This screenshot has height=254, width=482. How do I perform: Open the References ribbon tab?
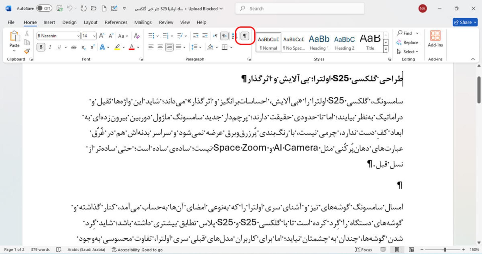[x=116, y=22]
